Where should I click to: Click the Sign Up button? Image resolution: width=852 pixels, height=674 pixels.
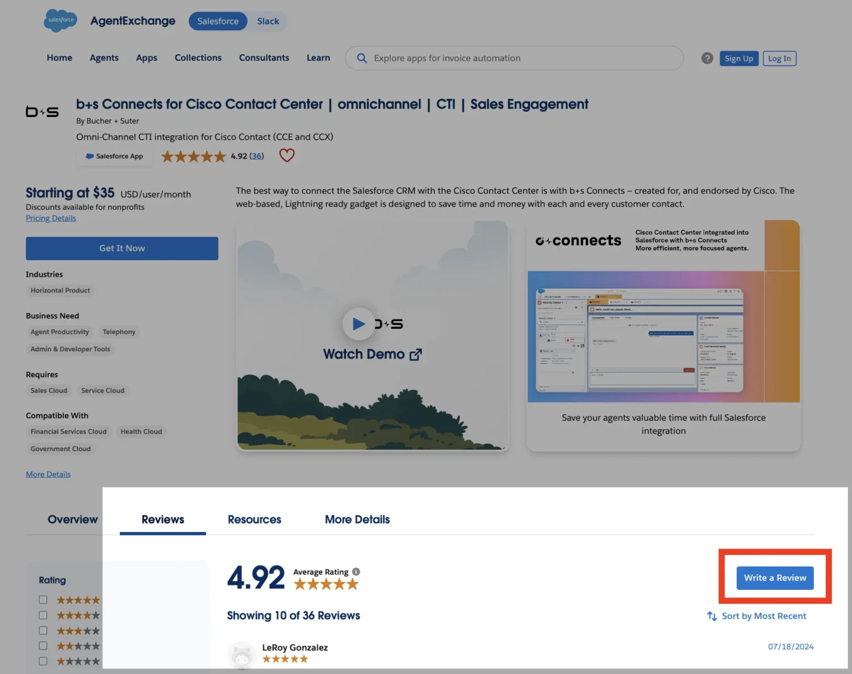coord(739,59)
